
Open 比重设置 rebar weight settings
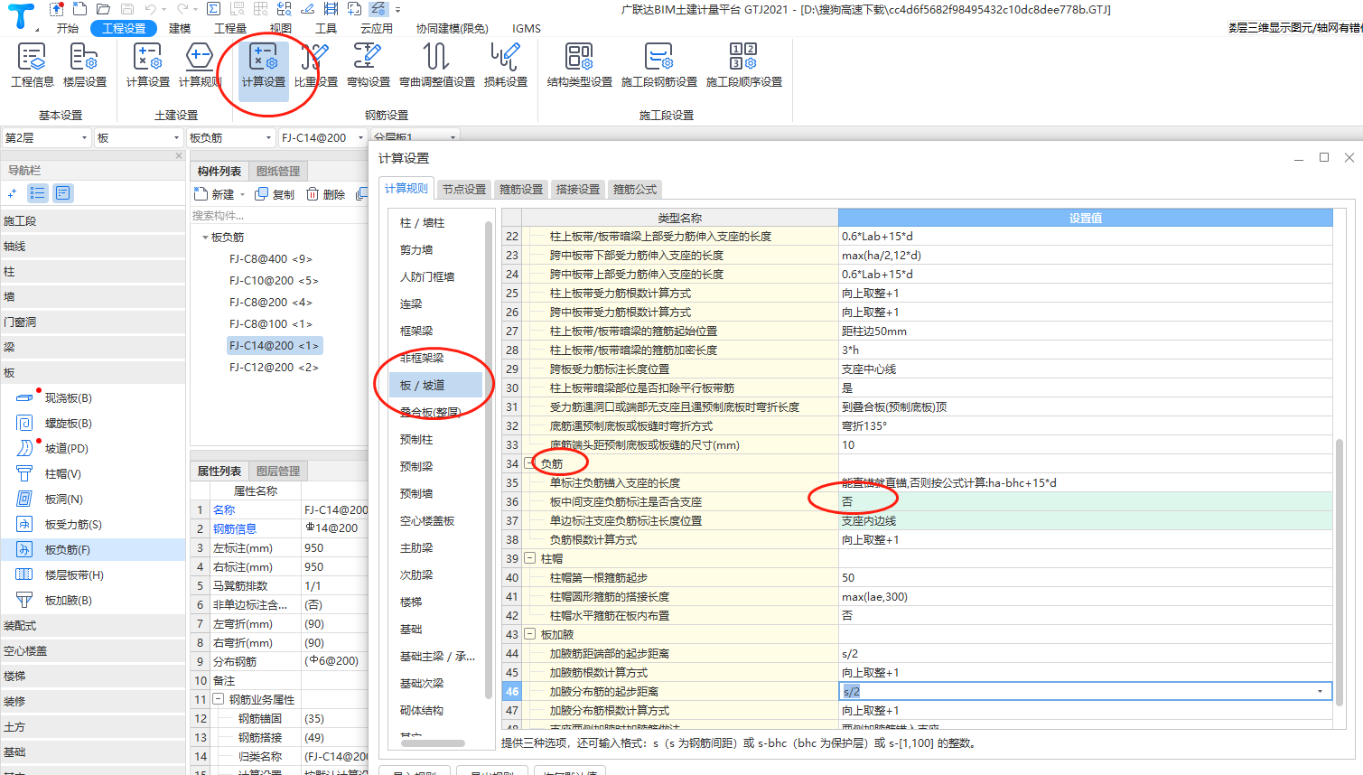pyautogui.click(x=315, y=65)
